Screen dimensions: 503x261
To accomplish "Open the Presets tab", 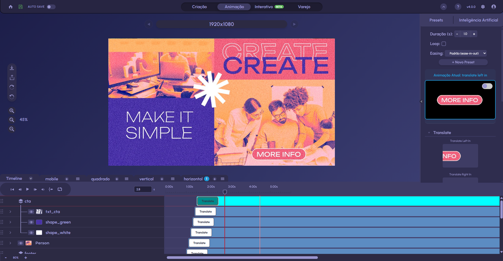I will click(436, 20).
